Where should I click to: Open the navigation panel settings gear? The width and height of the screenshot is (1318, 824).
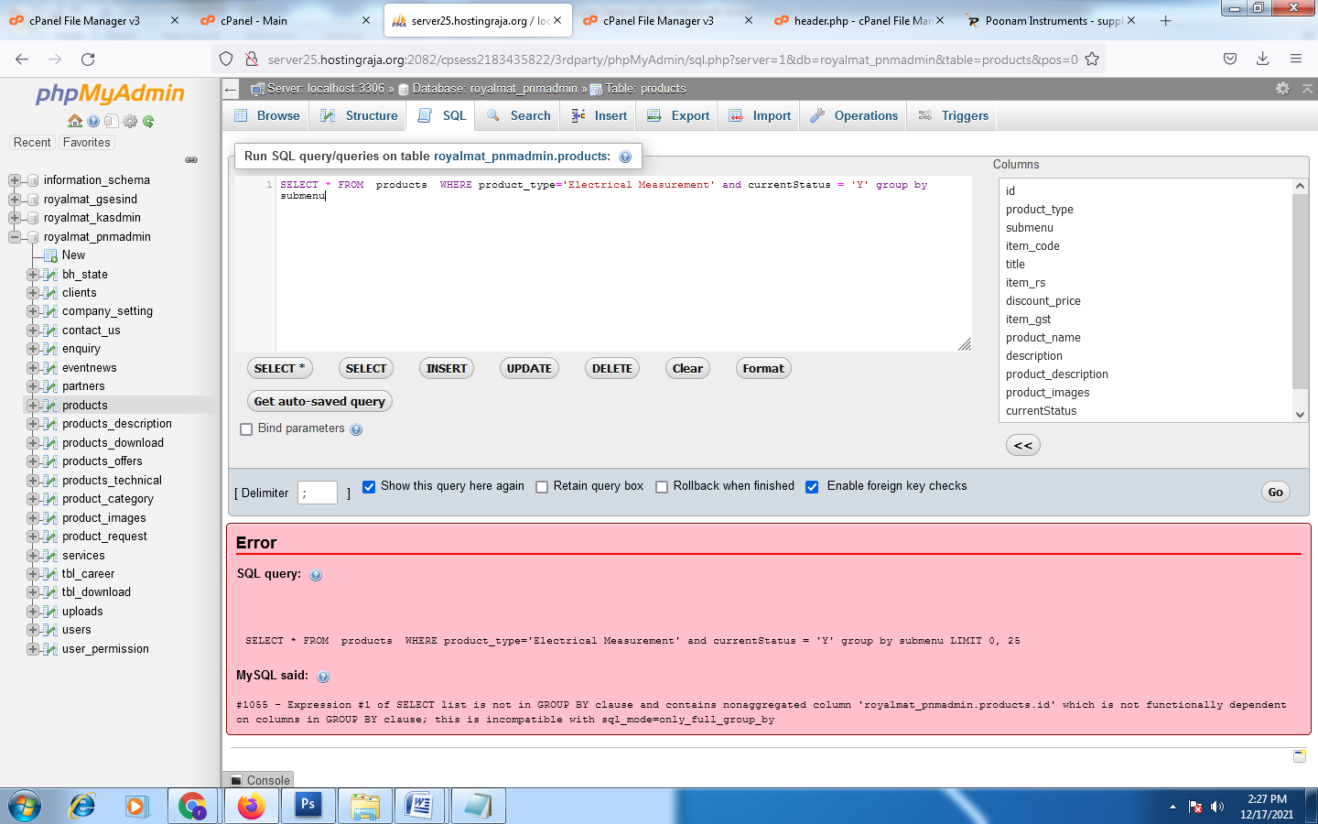point(130,121)
